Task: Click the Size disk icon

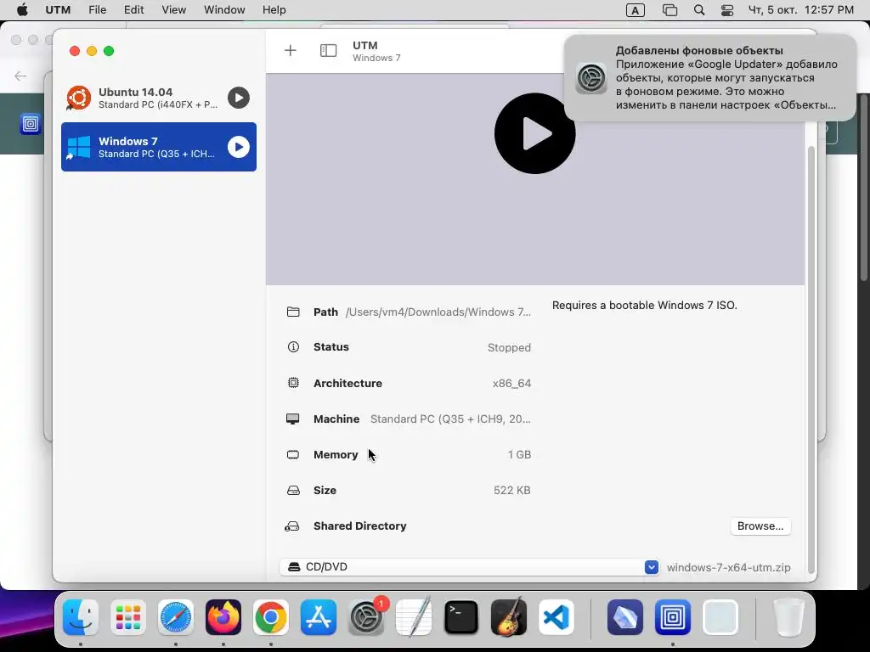Action: click(x=293, y=491)
